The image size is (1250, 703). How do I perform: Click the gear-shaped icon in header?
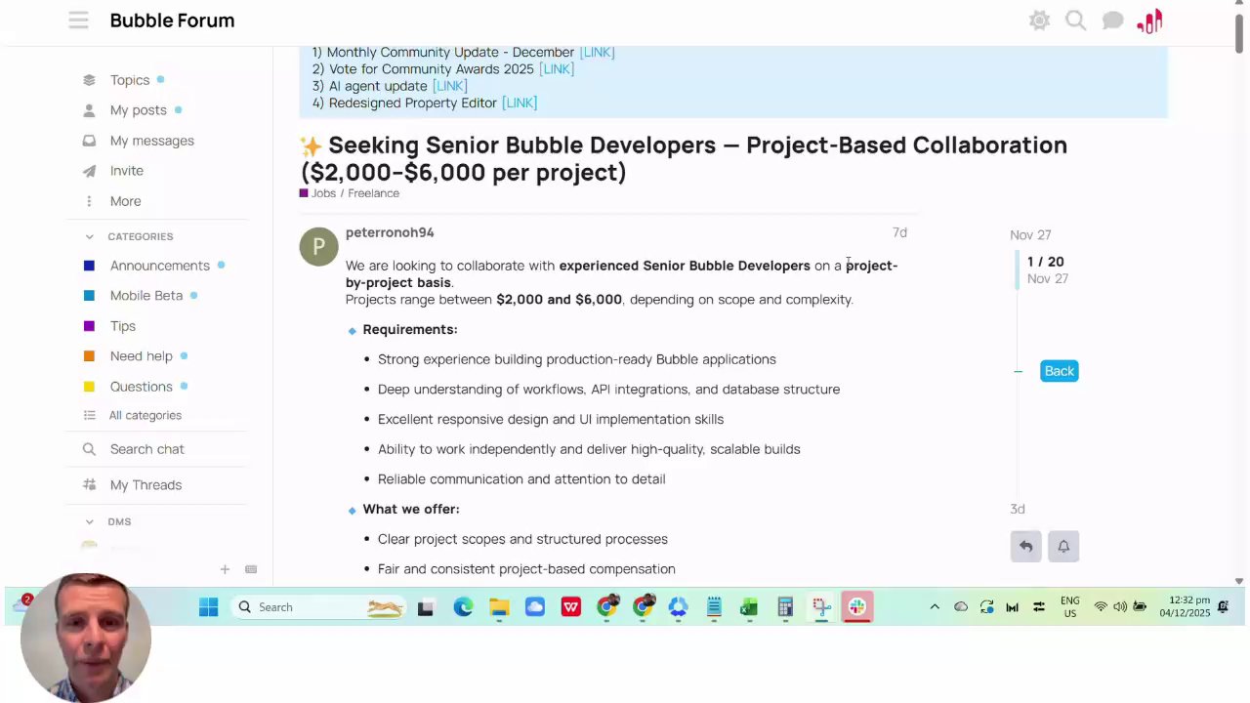[x=1039, y=21]
